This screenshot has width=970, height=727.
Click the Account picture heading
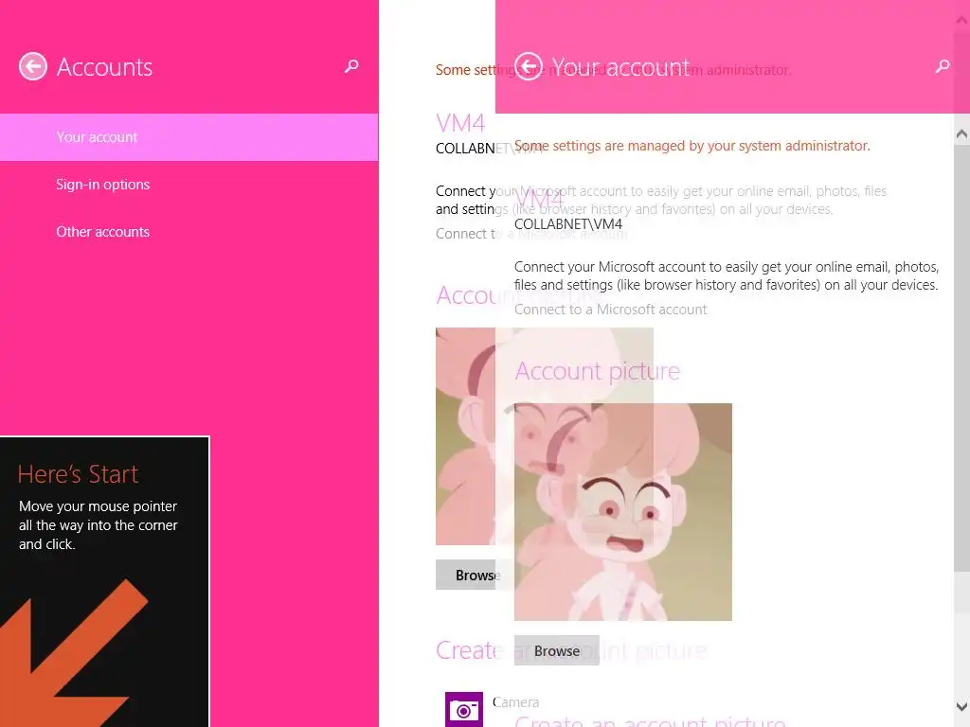598,371
